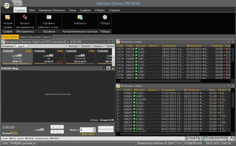Sort active bets by Создание column header
The width and height of the screenshot is (236, 146).
click(173, 46)
